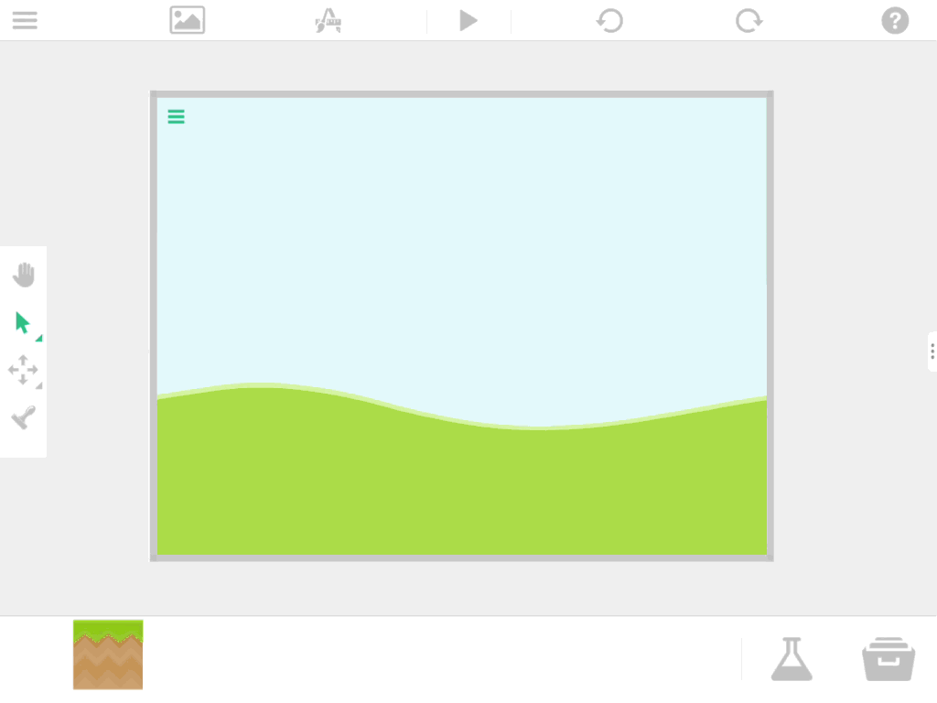Open the background image picker
This screenshot has width=937, height=703.
tap(187, 20)
